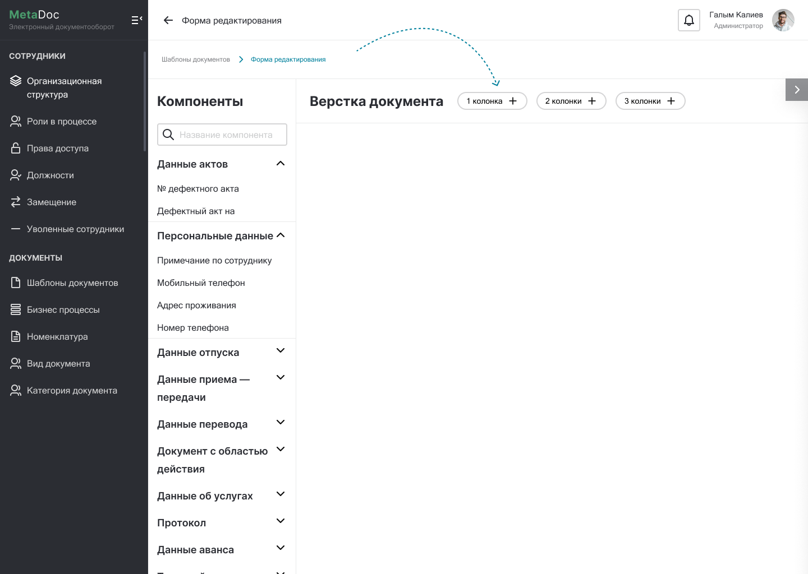Open Номенклатура in the sidebar

pyautogui.click(x=57, y=337)
